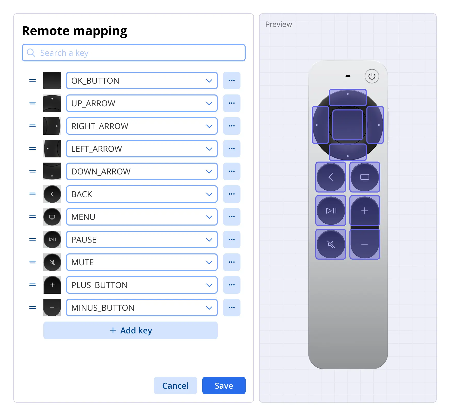Screen dimensions: 450x416
Task: Click the drag handle for the UP_ARROW row
Action: pos(33,103)
